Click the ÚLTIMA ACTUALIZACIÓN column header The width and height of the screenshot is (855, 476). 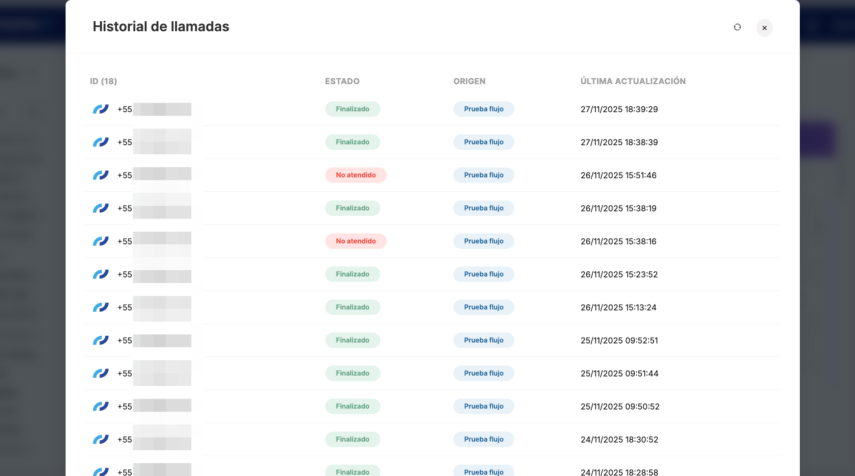(x=633, y=81)
